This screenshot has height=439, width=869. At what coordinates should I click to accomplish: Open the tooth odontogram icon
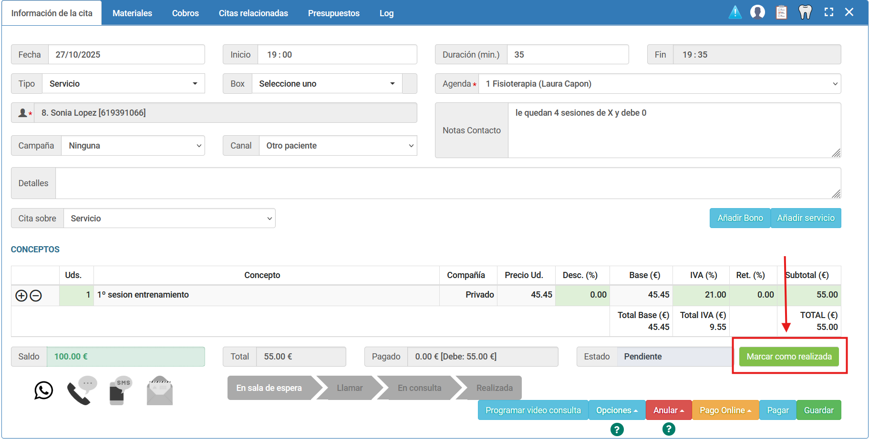click(805, 12)
